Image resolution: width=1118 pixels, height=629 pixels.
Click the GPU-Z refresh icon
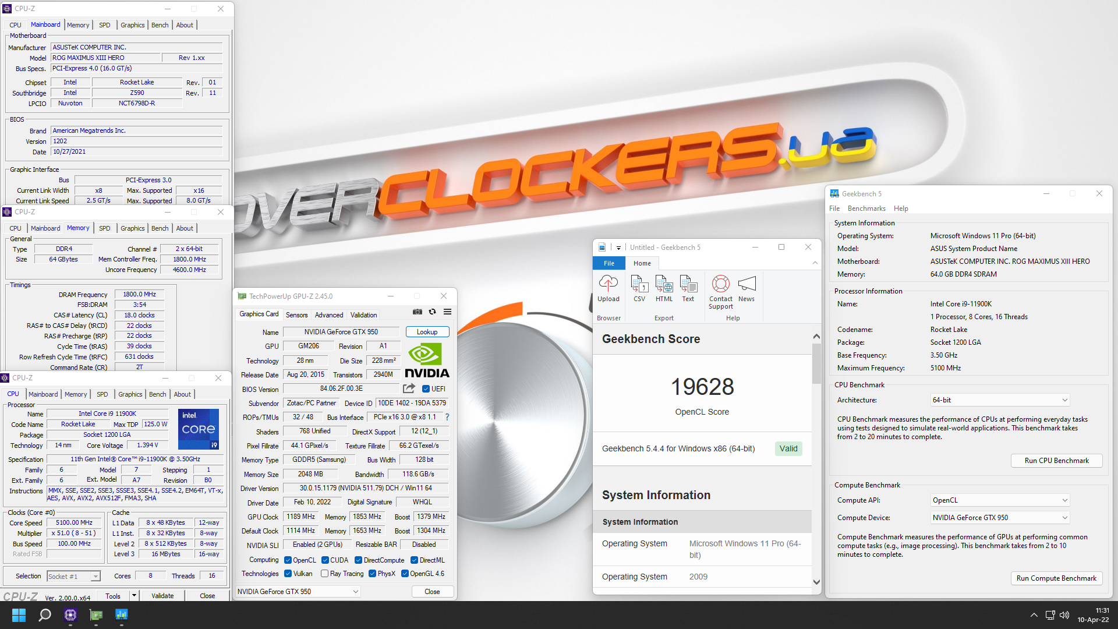point(432,312)
